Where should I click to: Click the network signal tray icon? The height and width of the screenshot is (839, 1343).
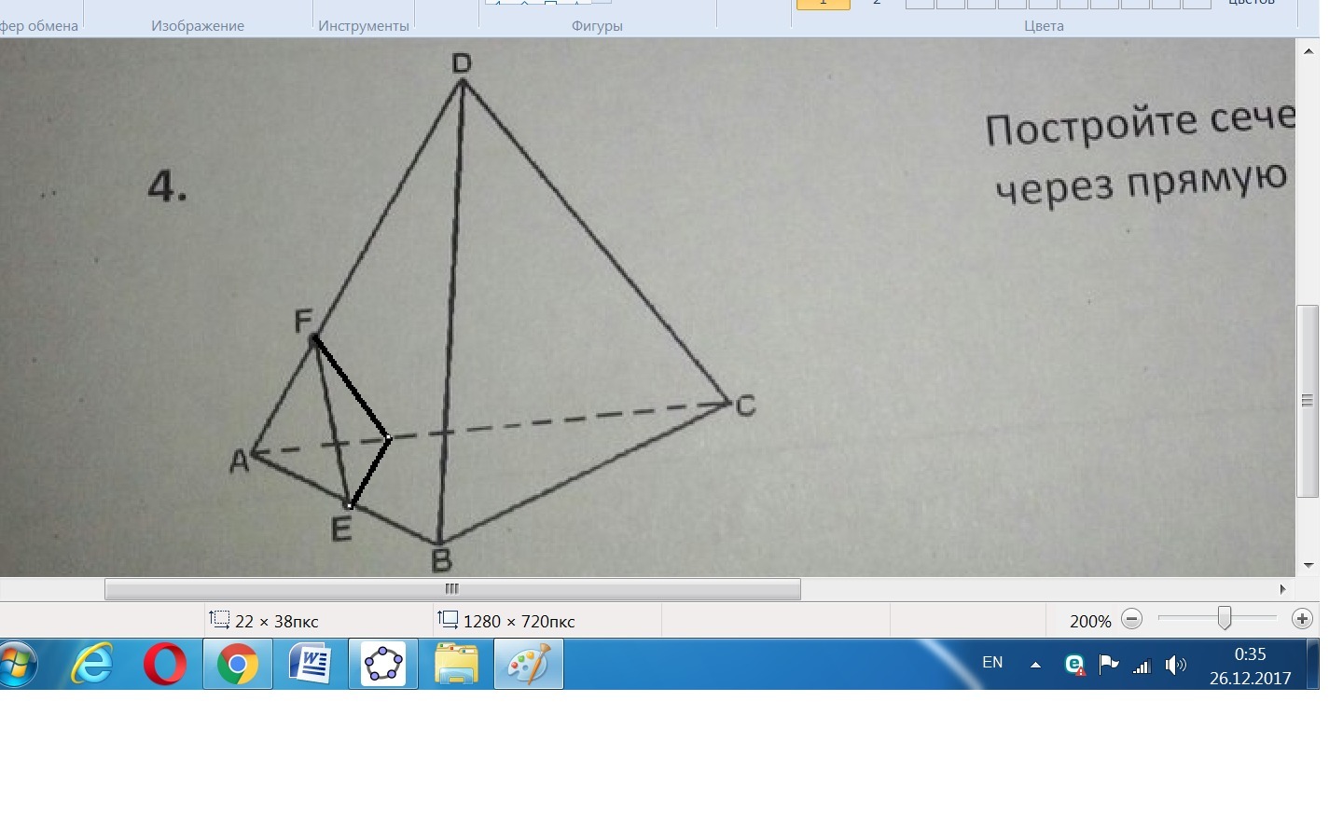click(x=1142, y=665)
